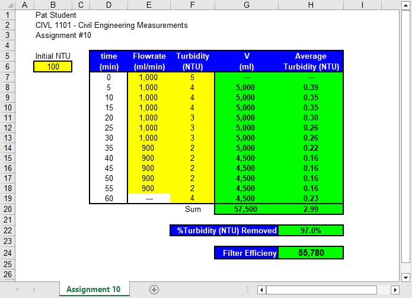
Task: Click the Select All corner triangle
Action: pyautogui.click(x=7, y=5)
